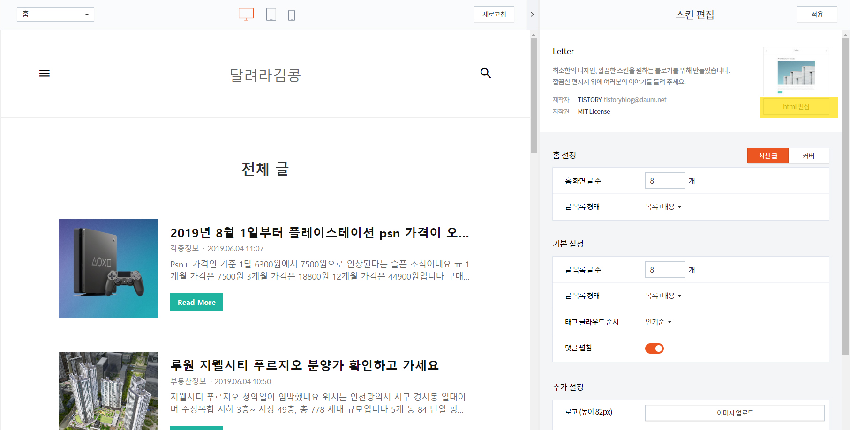The height and width of the screenshot is (430, 850).
Task: Open the 홈 page selector dropdown
Action: click(55, 15)
